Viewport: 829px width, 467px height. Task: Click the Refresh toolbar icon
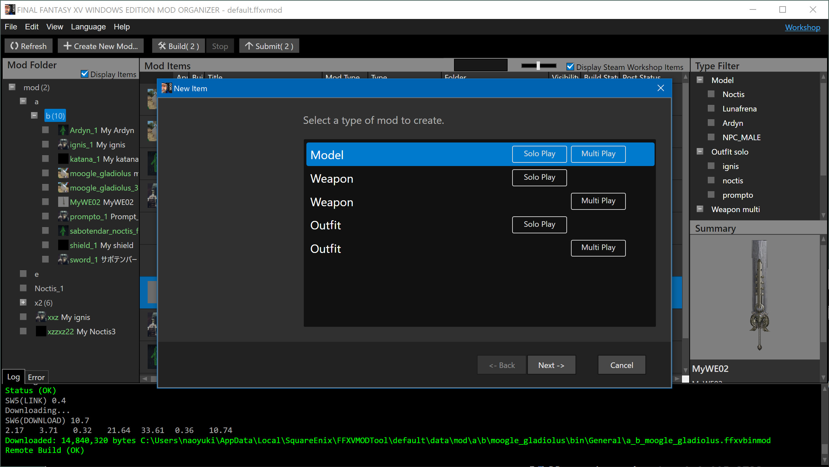(14, 46)
